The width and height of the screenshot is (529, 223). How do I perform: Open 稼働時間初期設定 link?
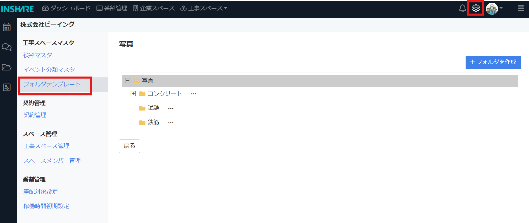(x=46, y=206)
